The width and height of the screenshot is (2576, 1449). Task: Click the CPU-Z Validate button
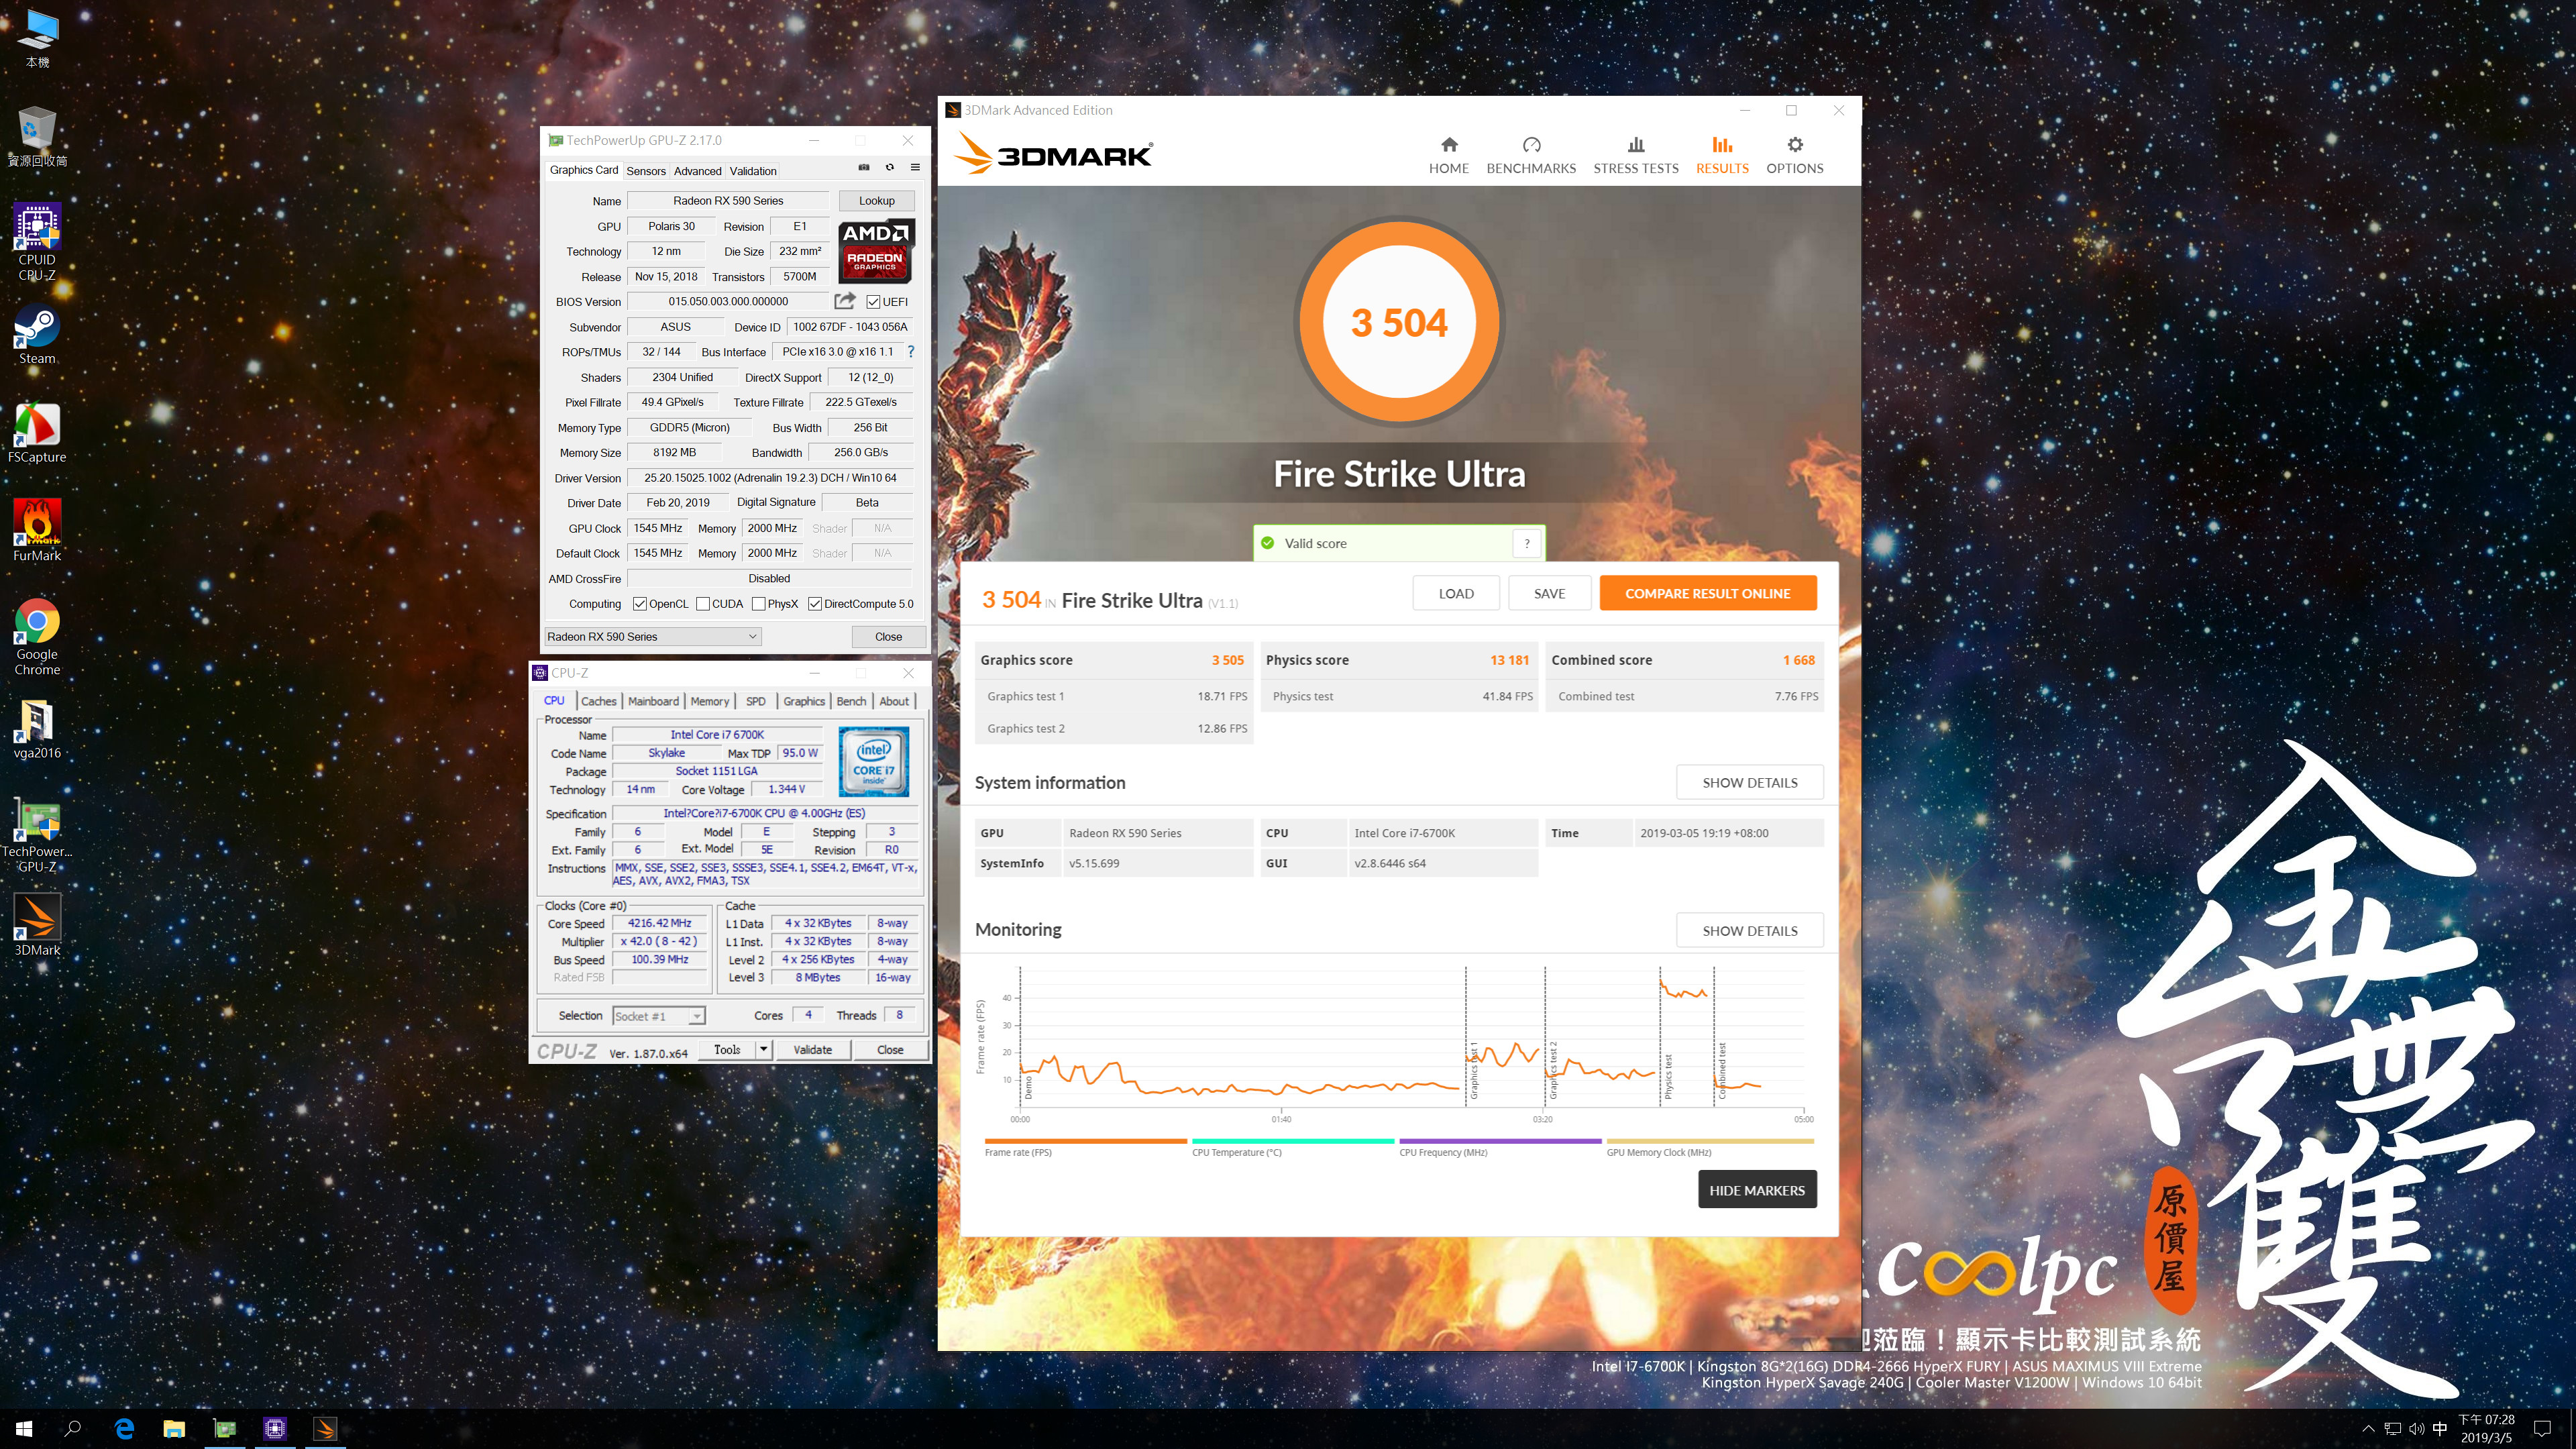(813, 1050)
